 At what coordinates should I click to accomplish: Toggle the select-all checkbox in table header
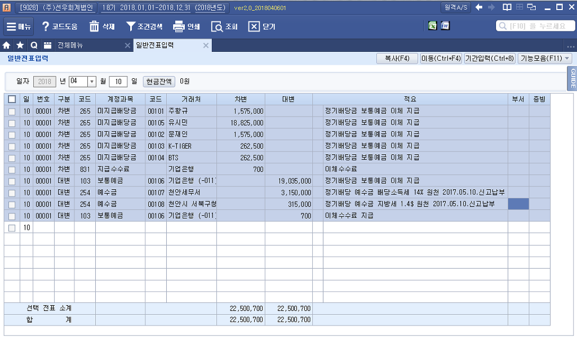[12, 99]
